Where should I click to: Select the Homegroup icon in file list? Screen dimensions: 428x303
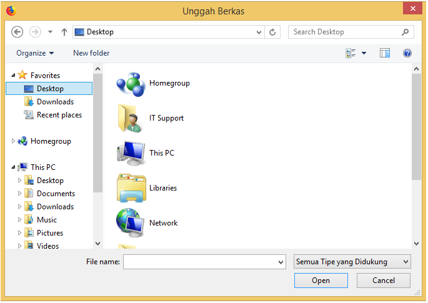[x=131, y=84]
